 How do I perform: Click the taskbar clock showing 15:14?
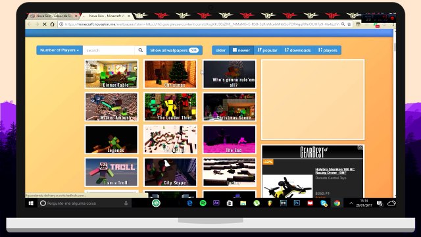[364, 203]
